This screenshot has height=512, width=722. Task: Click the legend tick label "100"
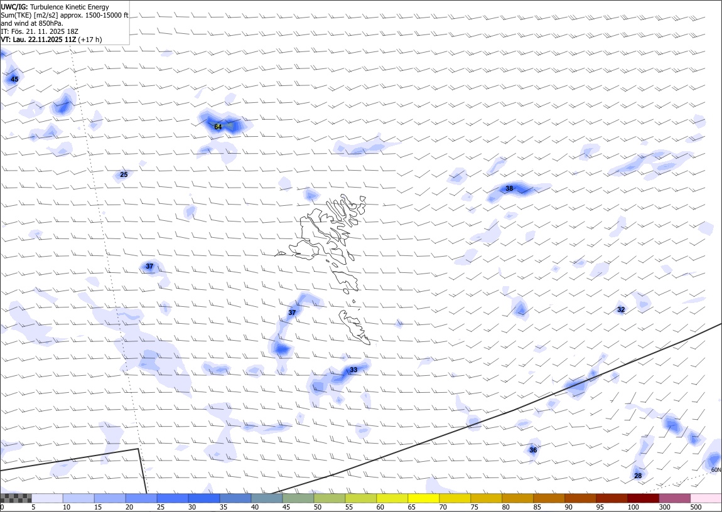633,507
